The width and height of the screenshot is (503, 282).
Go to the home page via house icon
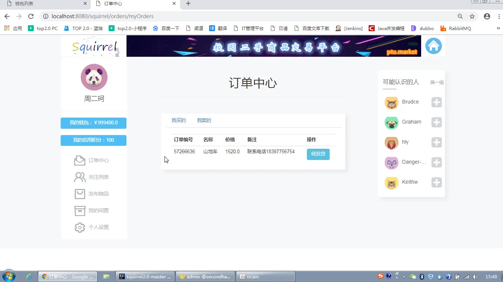pyautogui.click(x=433, y=46)
